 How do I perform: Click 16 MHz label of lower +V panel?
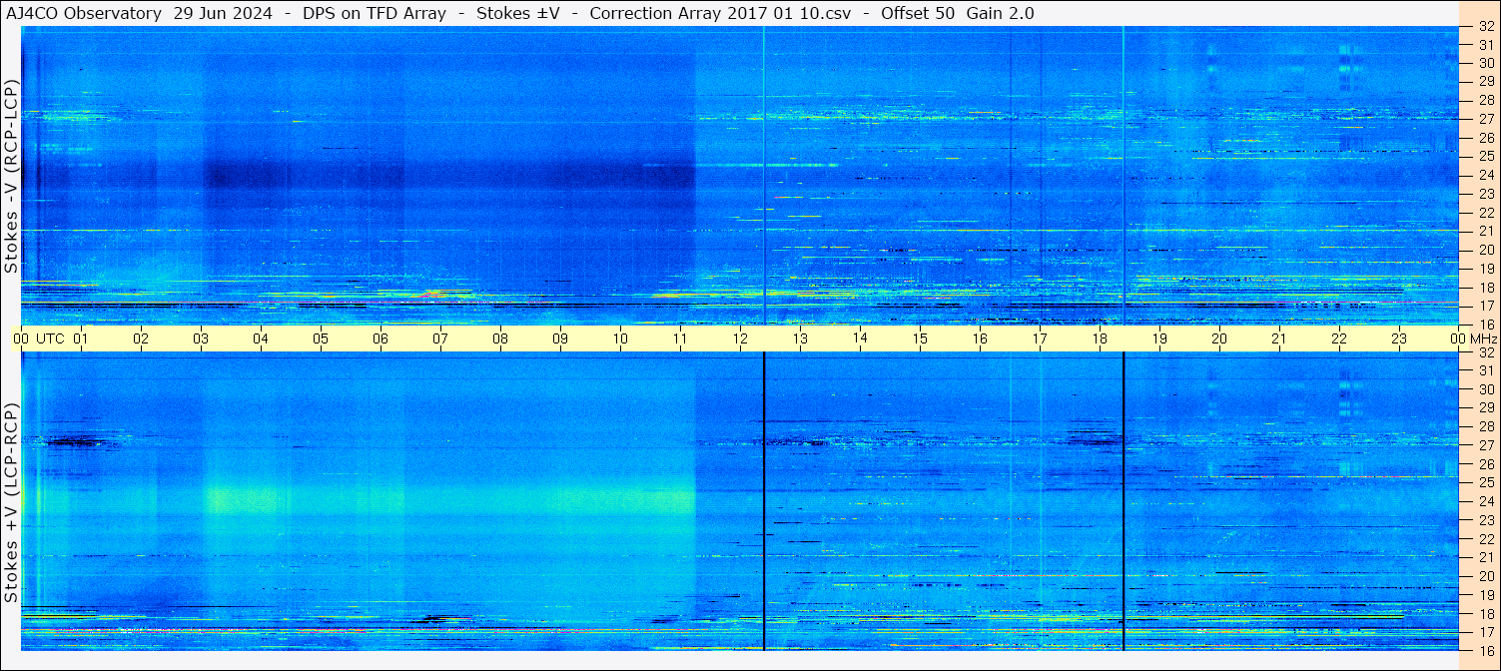(x=1486, y=650)
